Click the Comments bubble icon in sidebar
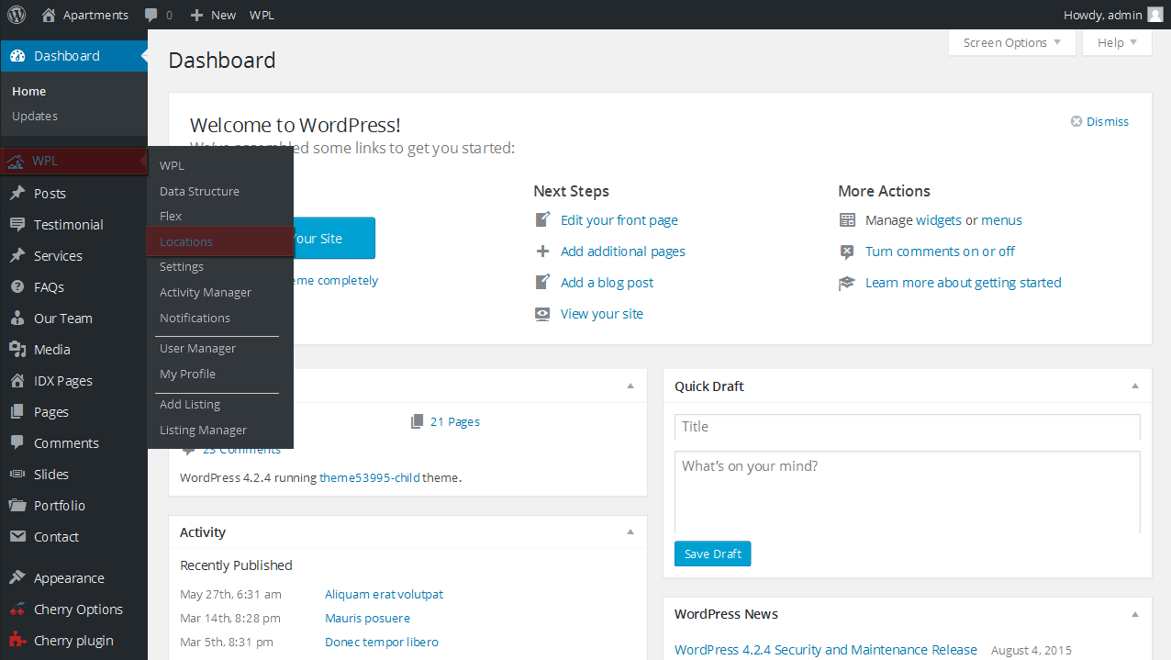 17,443
